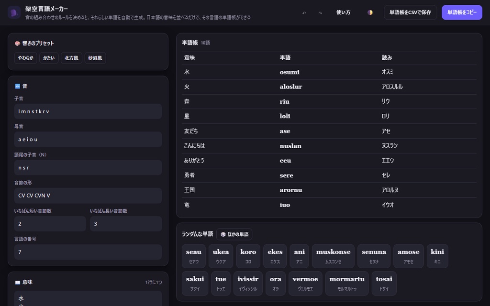Click 単語帳をCSVで保存 button

coord(410,12)
